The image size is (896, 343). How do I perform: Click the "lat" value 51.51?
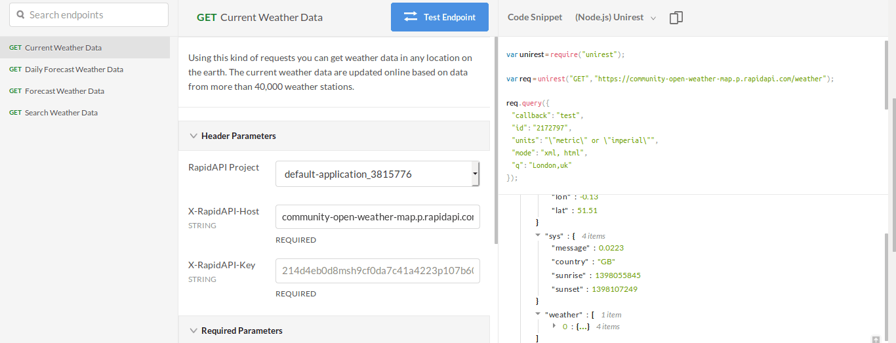point(587,211)
